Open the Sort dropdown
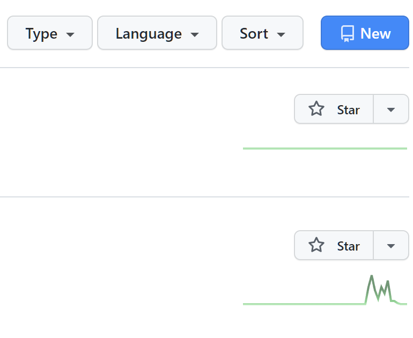The width and height of the screenshot is (413, 338). coord(262,33)
